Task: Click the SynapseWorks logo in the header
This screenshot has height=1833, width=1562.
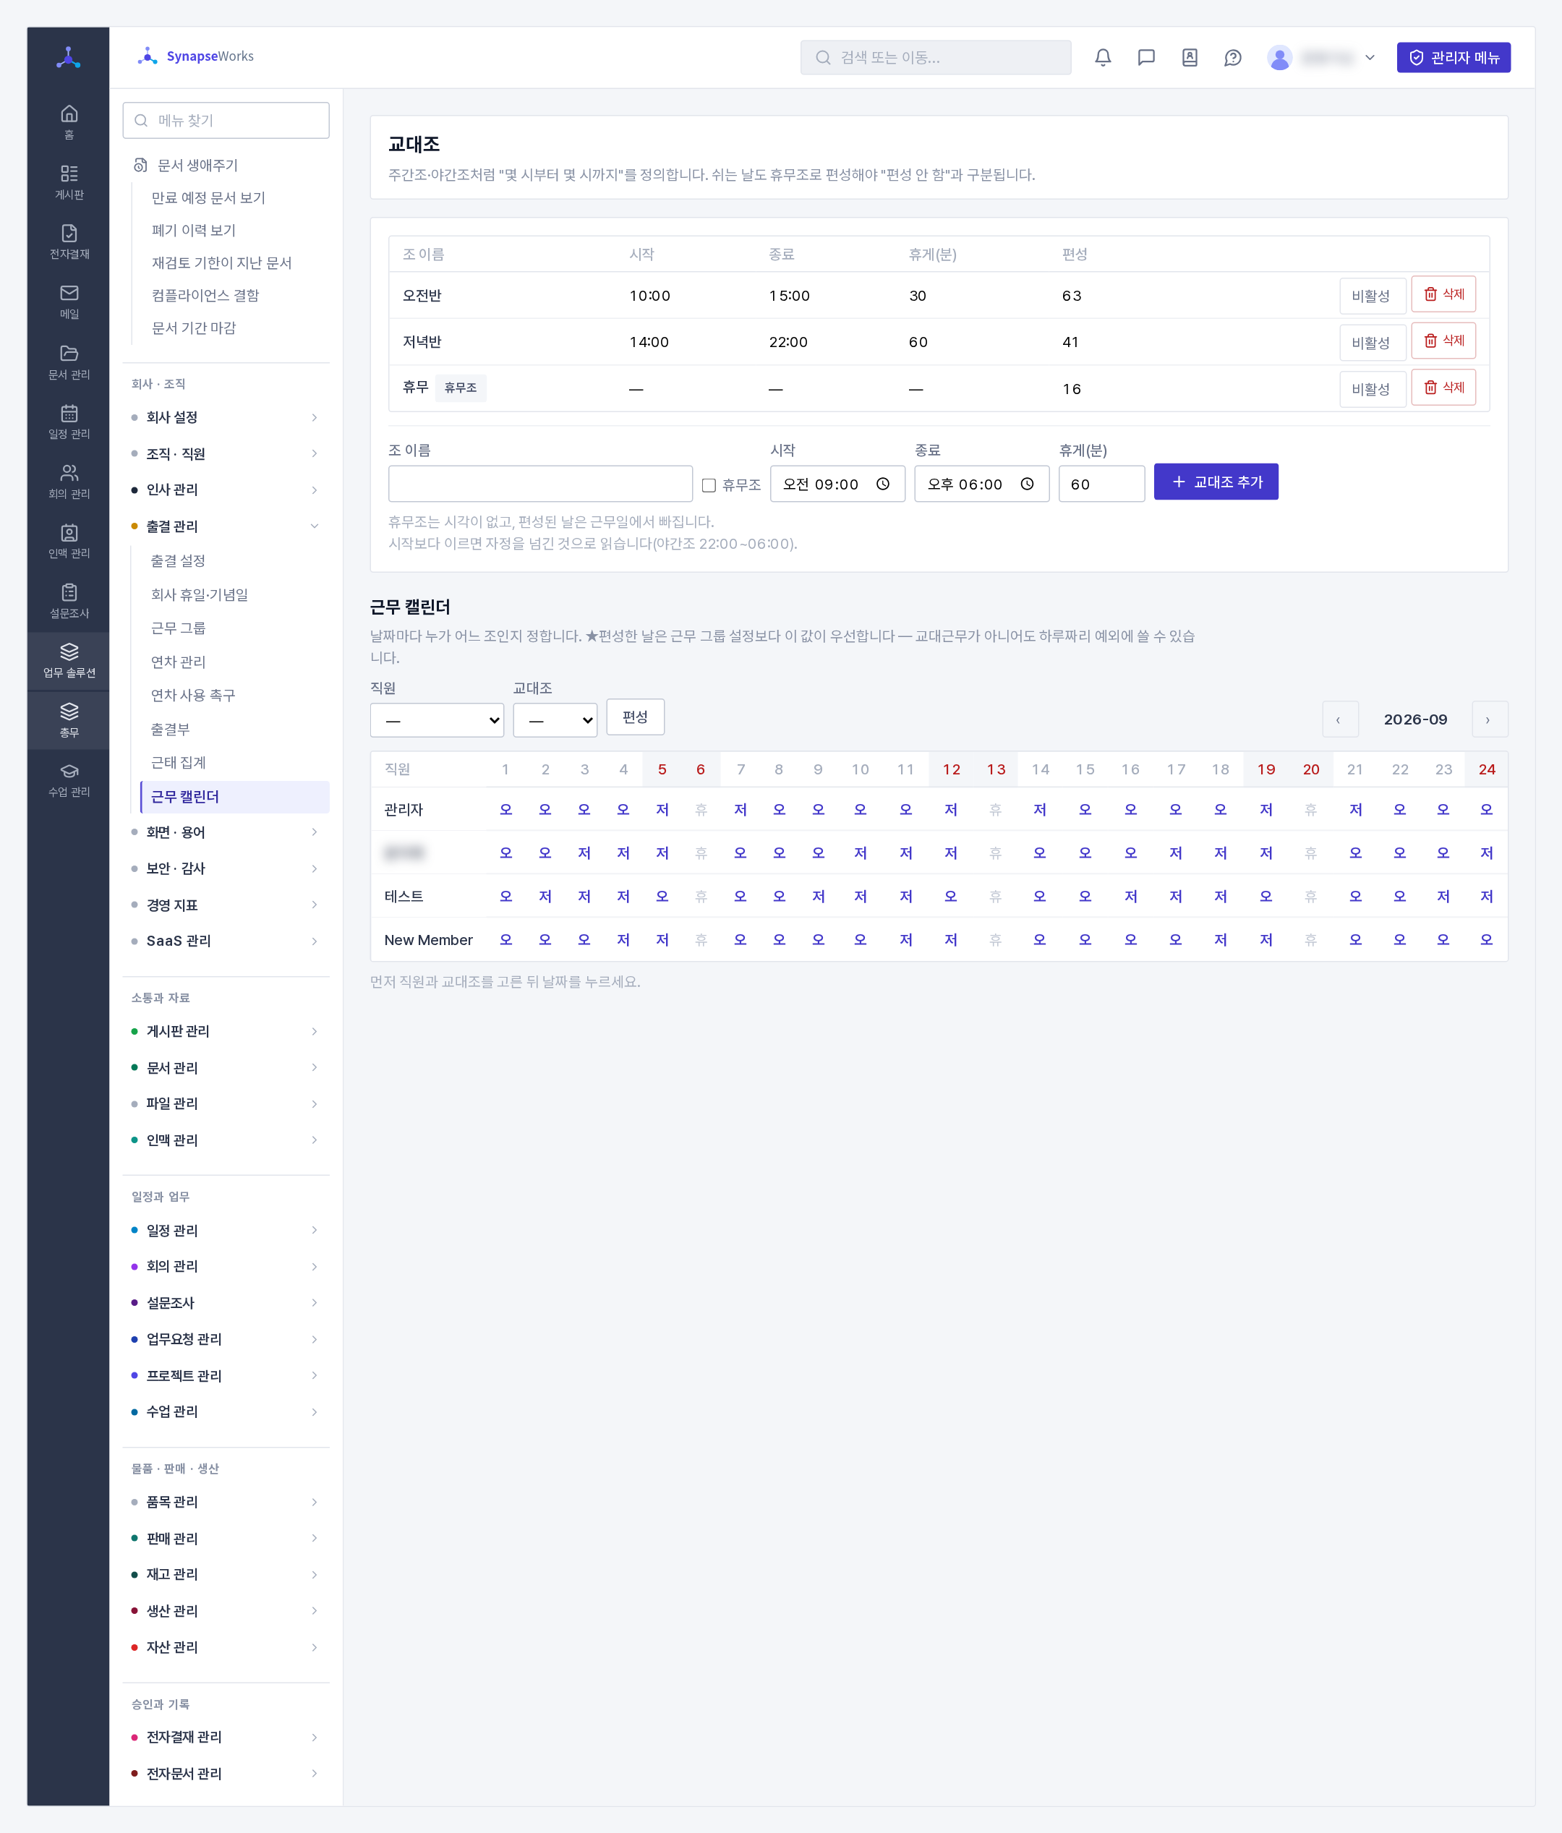Action: [195, 56]
